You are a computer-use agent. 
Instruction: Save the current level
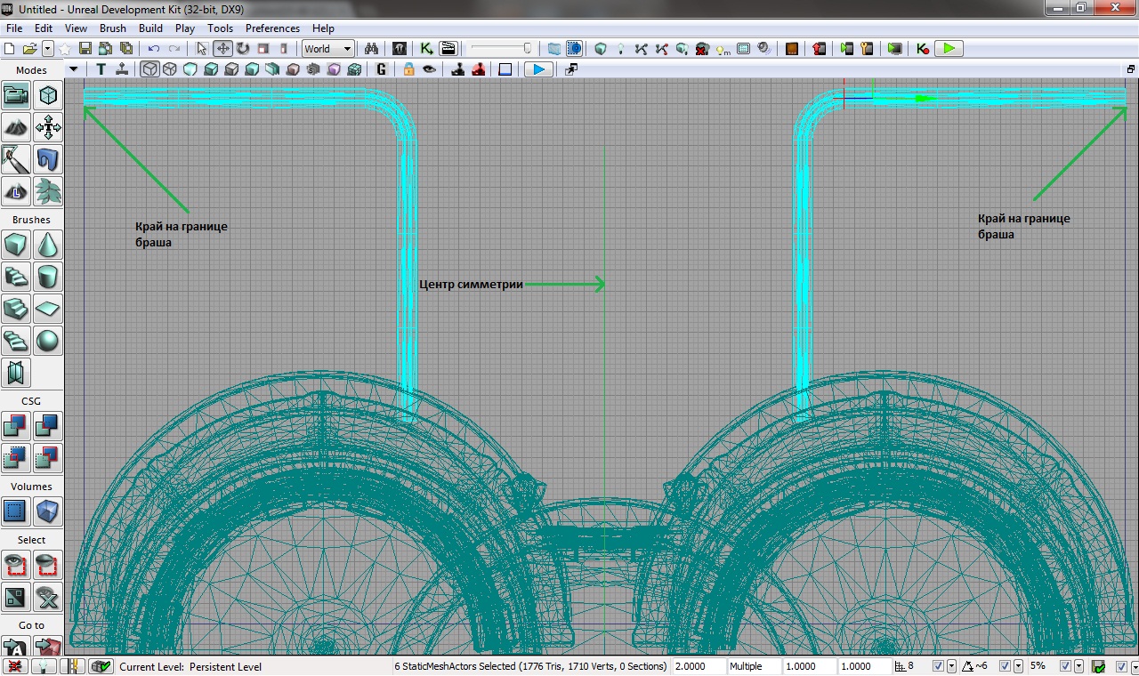tap(85, 49)
